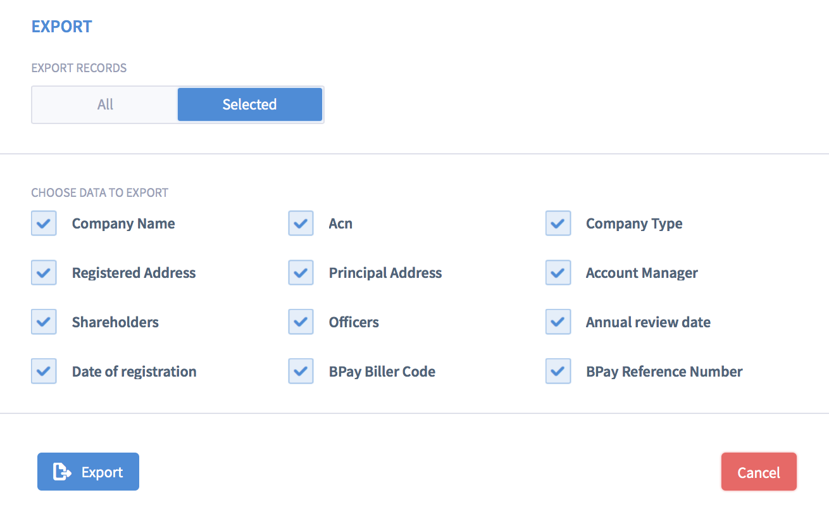Uncheck Registered Address checkbox

coord(44,273)
